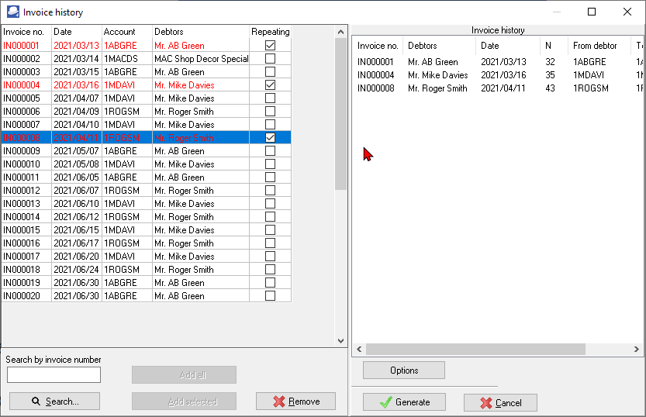Click the Search by invoice number field
This screenshot has width=646, height=417.
pos(54,375)
